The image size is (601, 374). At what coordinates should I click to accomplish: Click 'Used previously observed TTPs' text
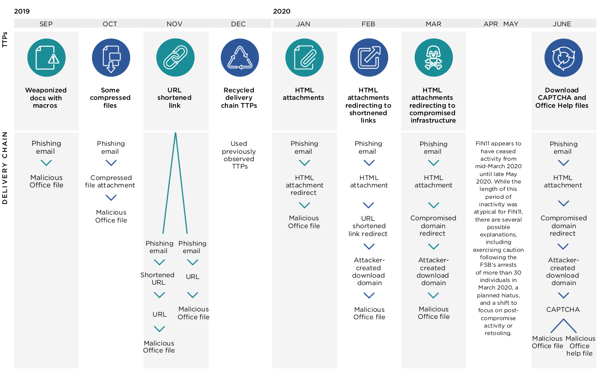coord(239,155)
